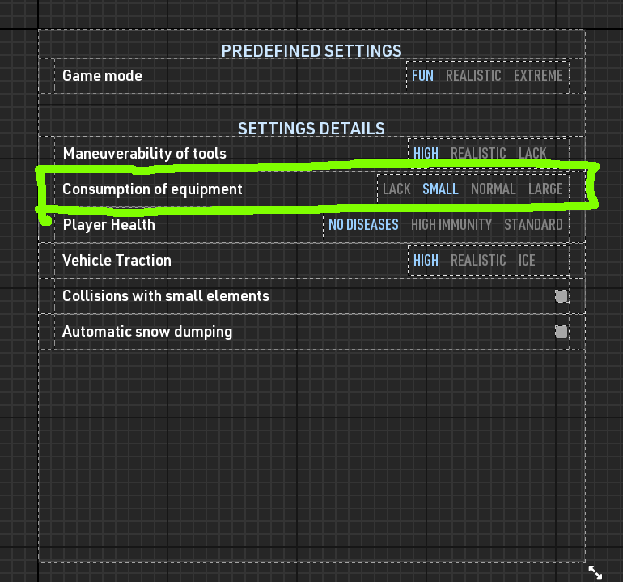Select NO DISEASES for Player Health
The width and height of the screenshot is (623, 582).
pyautogui.click(x=363, y=225)
